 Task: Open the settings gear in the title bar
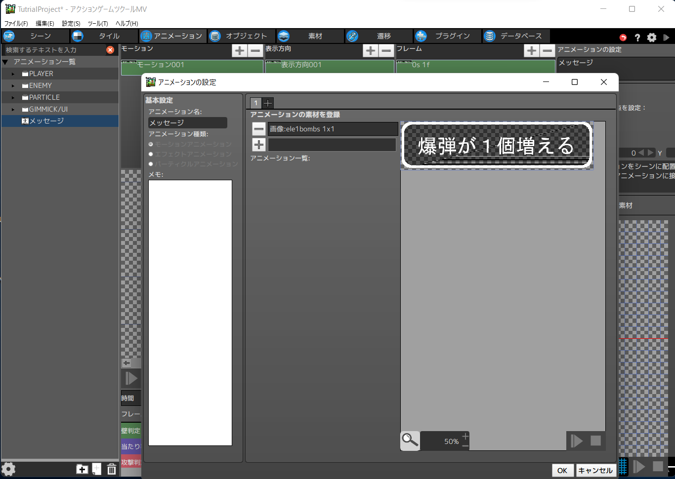click(x=652, y=37)
